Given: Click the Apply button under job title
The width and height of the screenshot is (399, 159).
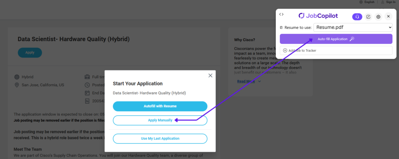Looking at the screenshot, I should pyautogui.click(x=30, y=52).
